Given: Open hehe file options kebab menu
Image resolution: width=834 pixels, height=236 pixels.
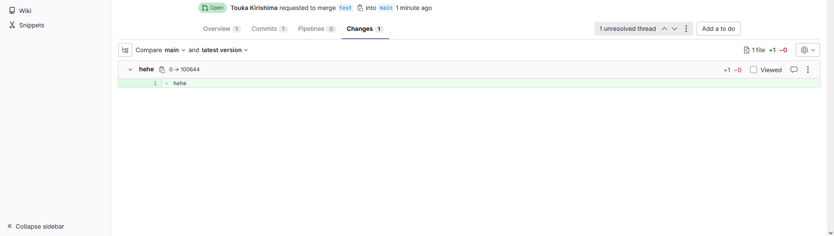Looking at the screenshot, I should click(807, 70).
